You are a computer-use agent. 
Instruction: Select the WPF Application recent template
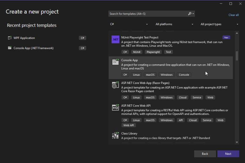click(47, 38)
